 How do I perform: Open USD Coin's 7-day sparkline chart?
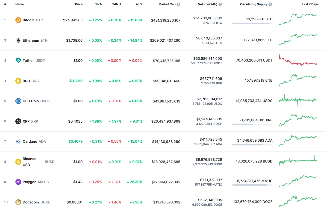tap(298, 100)
